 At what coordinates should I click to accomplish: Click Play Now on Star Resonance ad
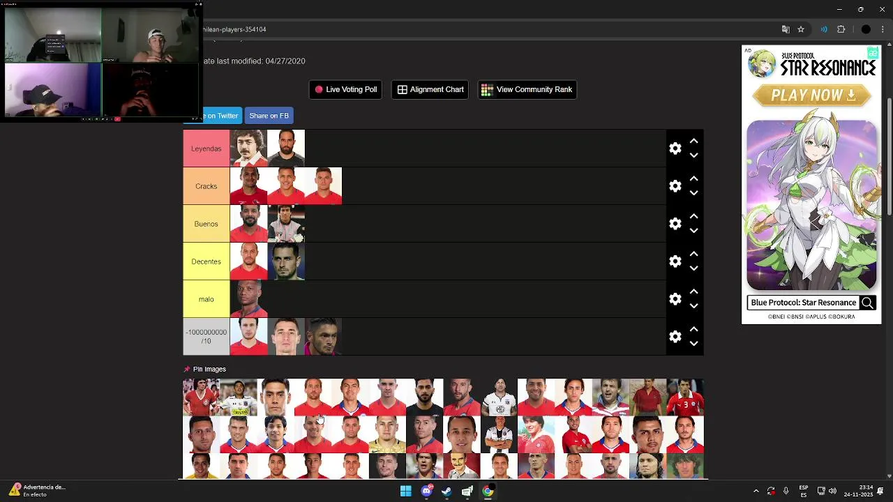pyautogui.click(x=812, y=96)
